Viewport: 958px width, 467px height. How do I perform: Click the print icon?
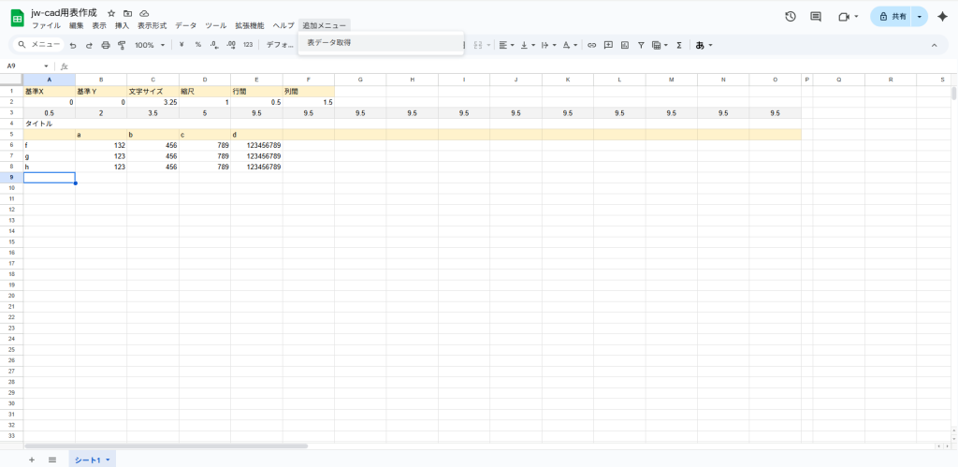point(105,45)
